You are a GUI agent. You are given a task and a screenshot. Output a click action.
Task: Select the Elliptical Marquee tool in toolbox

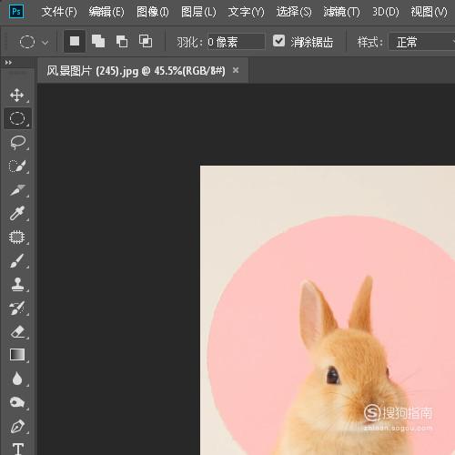coord(17,118)
